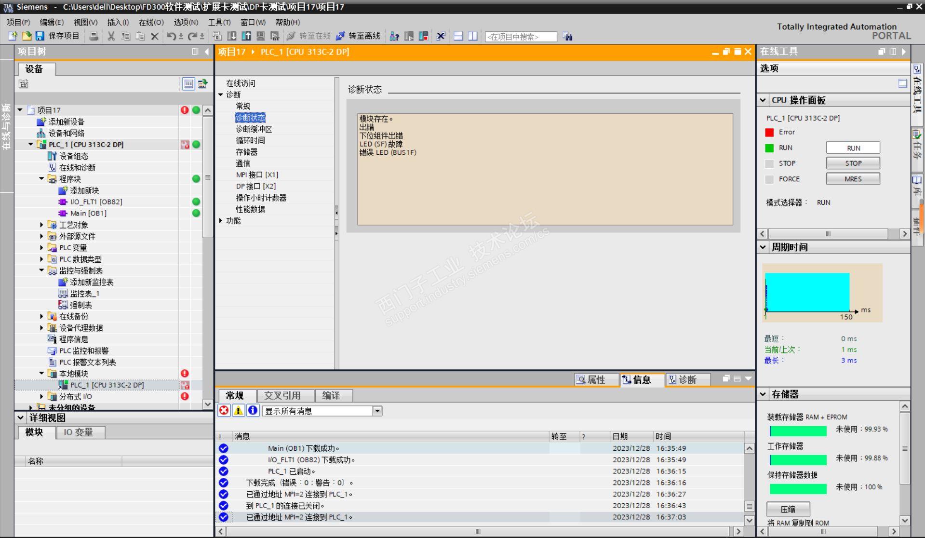This screenshot has width=925, height=538.
Task: Collapse the 周期时间 section
Action: click(763, 247)
